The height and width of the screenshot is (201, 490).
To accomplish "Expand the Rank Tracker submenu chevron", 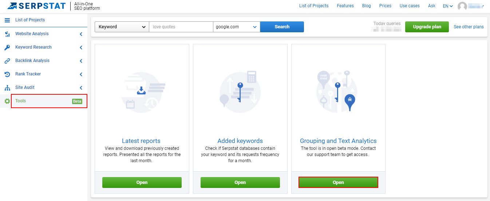I will pyautogui.click(x=81, y=74).
